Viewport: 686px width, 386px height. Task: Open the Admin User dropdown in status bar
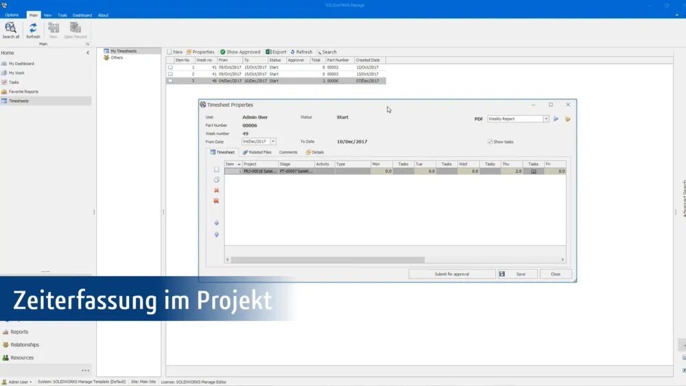tap(17, 382)
